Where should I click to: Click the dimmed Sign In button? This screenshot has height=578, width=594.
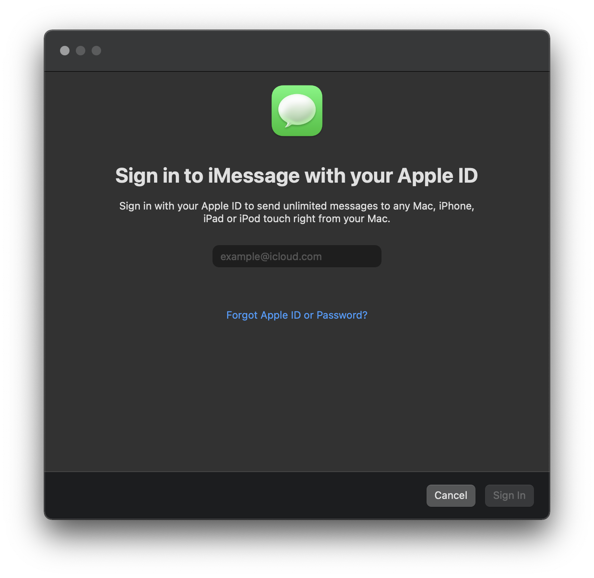click(509, 495)
